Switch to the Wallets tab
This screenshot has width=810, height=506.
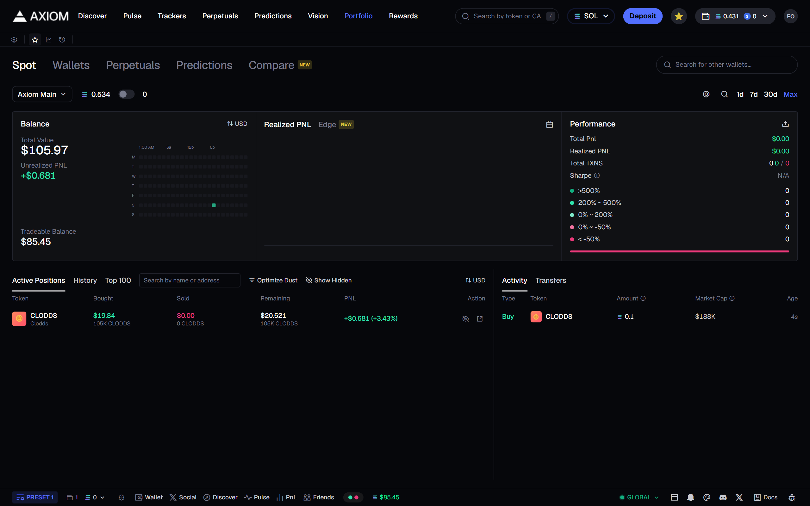[71, 65]
